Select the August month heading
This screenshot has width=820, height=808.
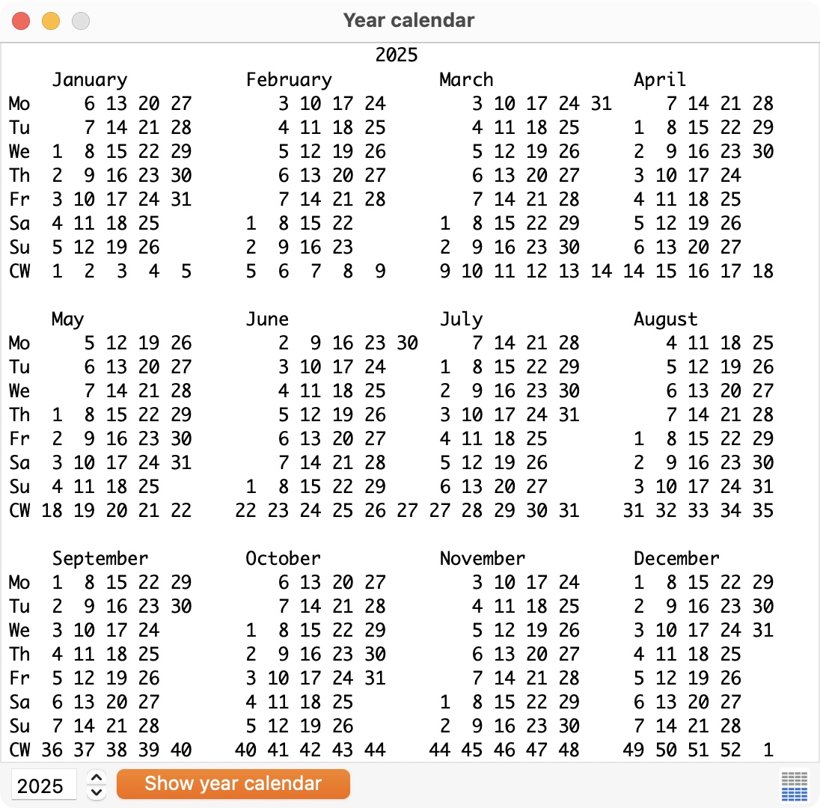click(665, 319)
